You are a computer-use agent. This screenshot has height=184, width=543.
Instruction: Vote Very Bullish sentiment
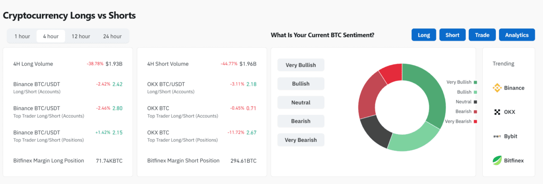click(x=301, y=65)
